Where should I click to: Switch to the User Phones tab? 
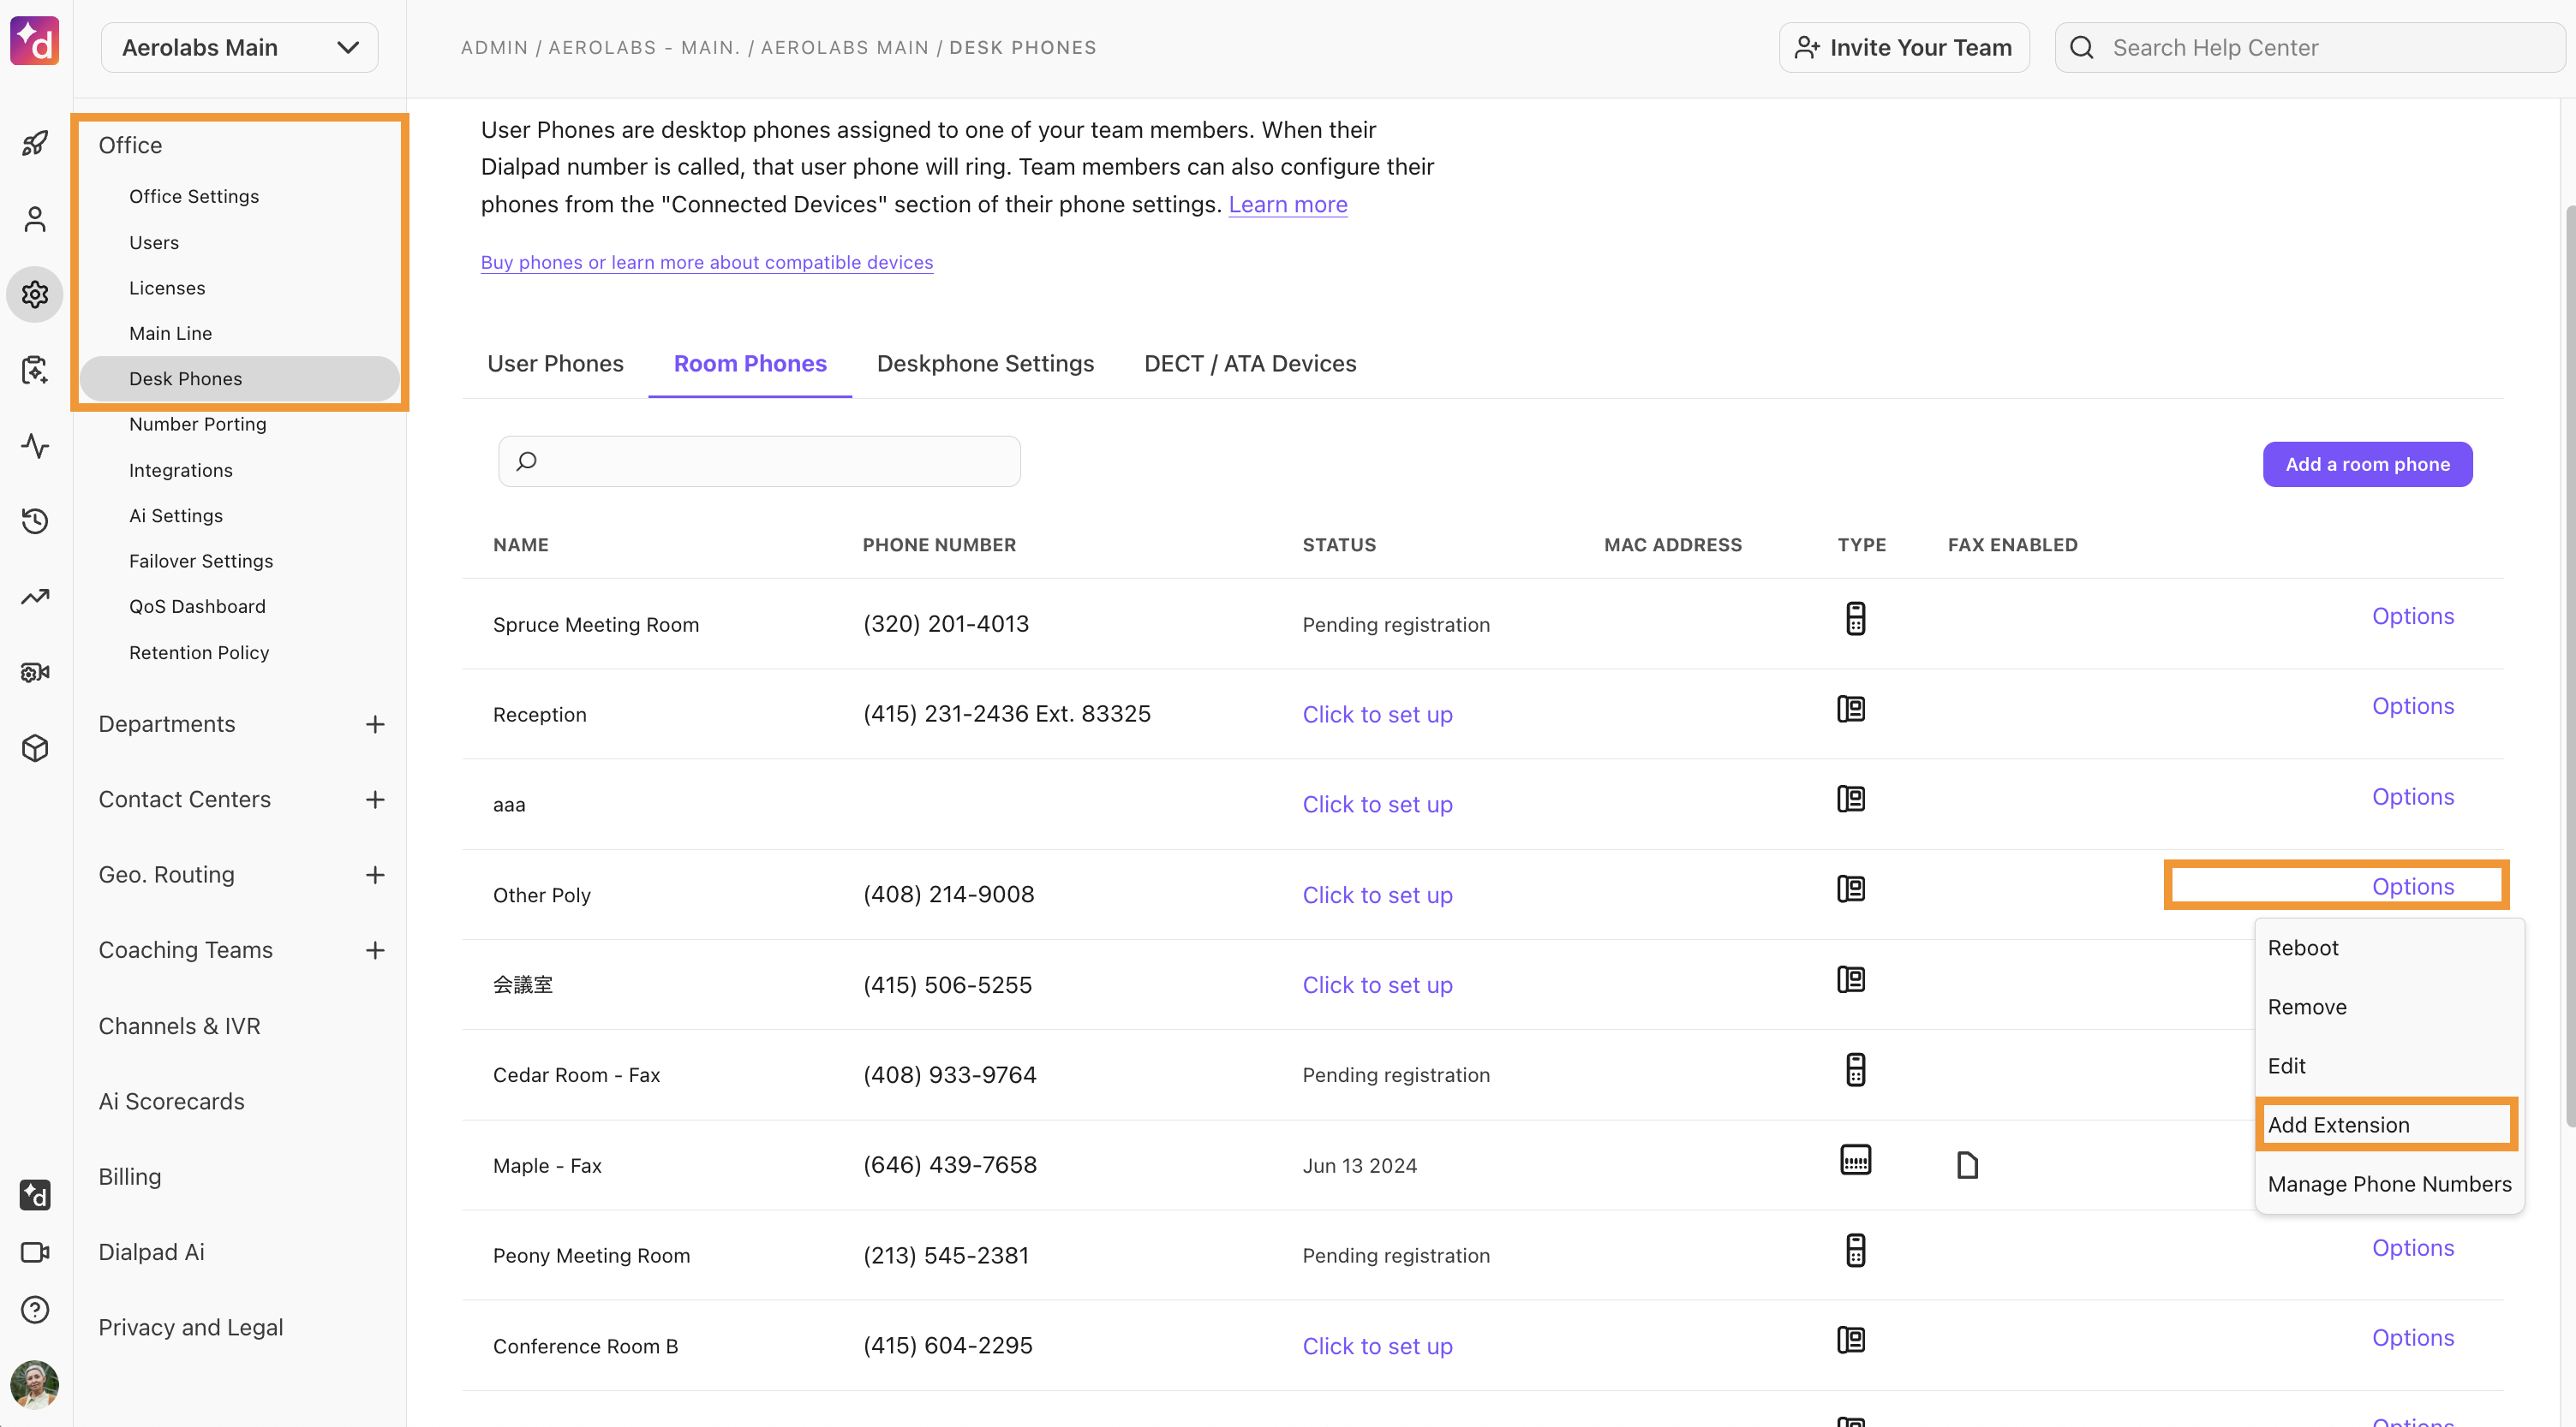pyautogui.click(x=555, y=364)
